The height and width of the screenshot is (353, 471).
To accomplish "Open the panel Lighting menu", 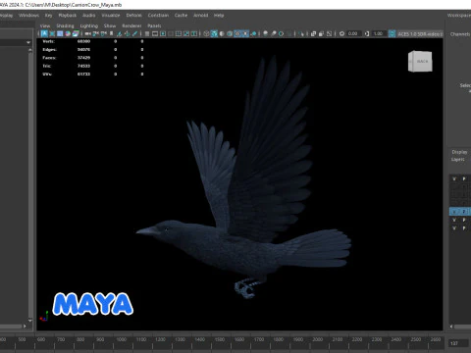I will pos(89,25).
